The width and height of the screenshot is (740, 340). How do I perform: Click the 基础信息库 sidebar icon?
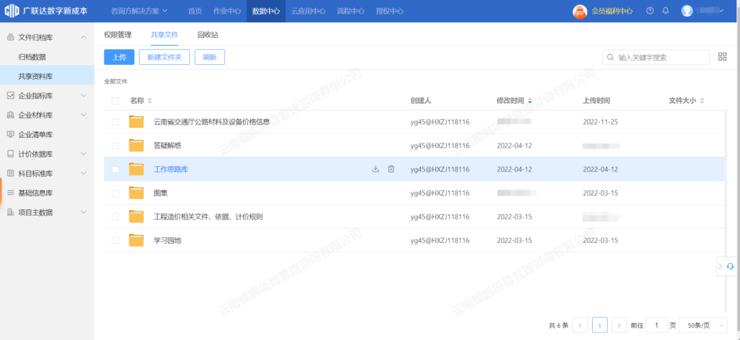(x=10, y=193)
